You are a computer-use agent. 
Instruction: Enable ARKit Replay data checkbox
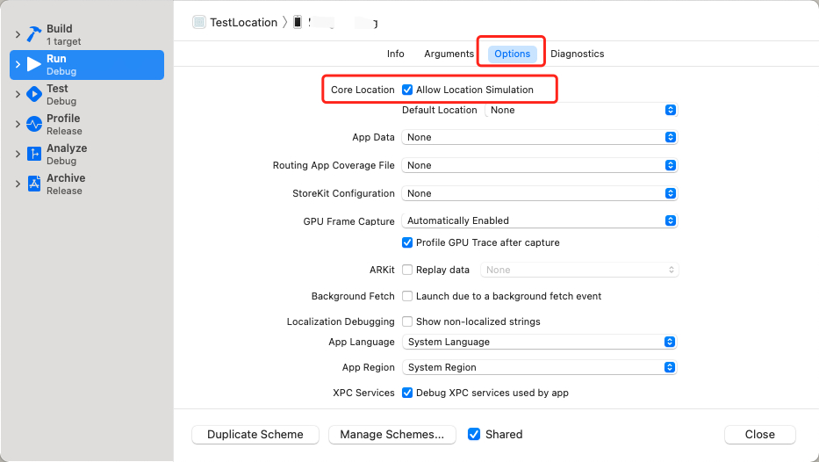[x=407, y=270]
